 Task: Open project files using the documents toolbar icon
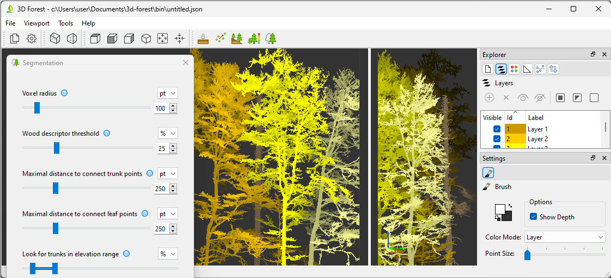(15, 39)
